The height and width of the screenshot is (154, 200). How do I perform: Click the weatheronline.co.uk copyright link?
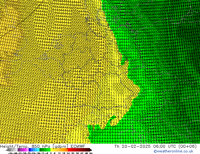[174, 151]
